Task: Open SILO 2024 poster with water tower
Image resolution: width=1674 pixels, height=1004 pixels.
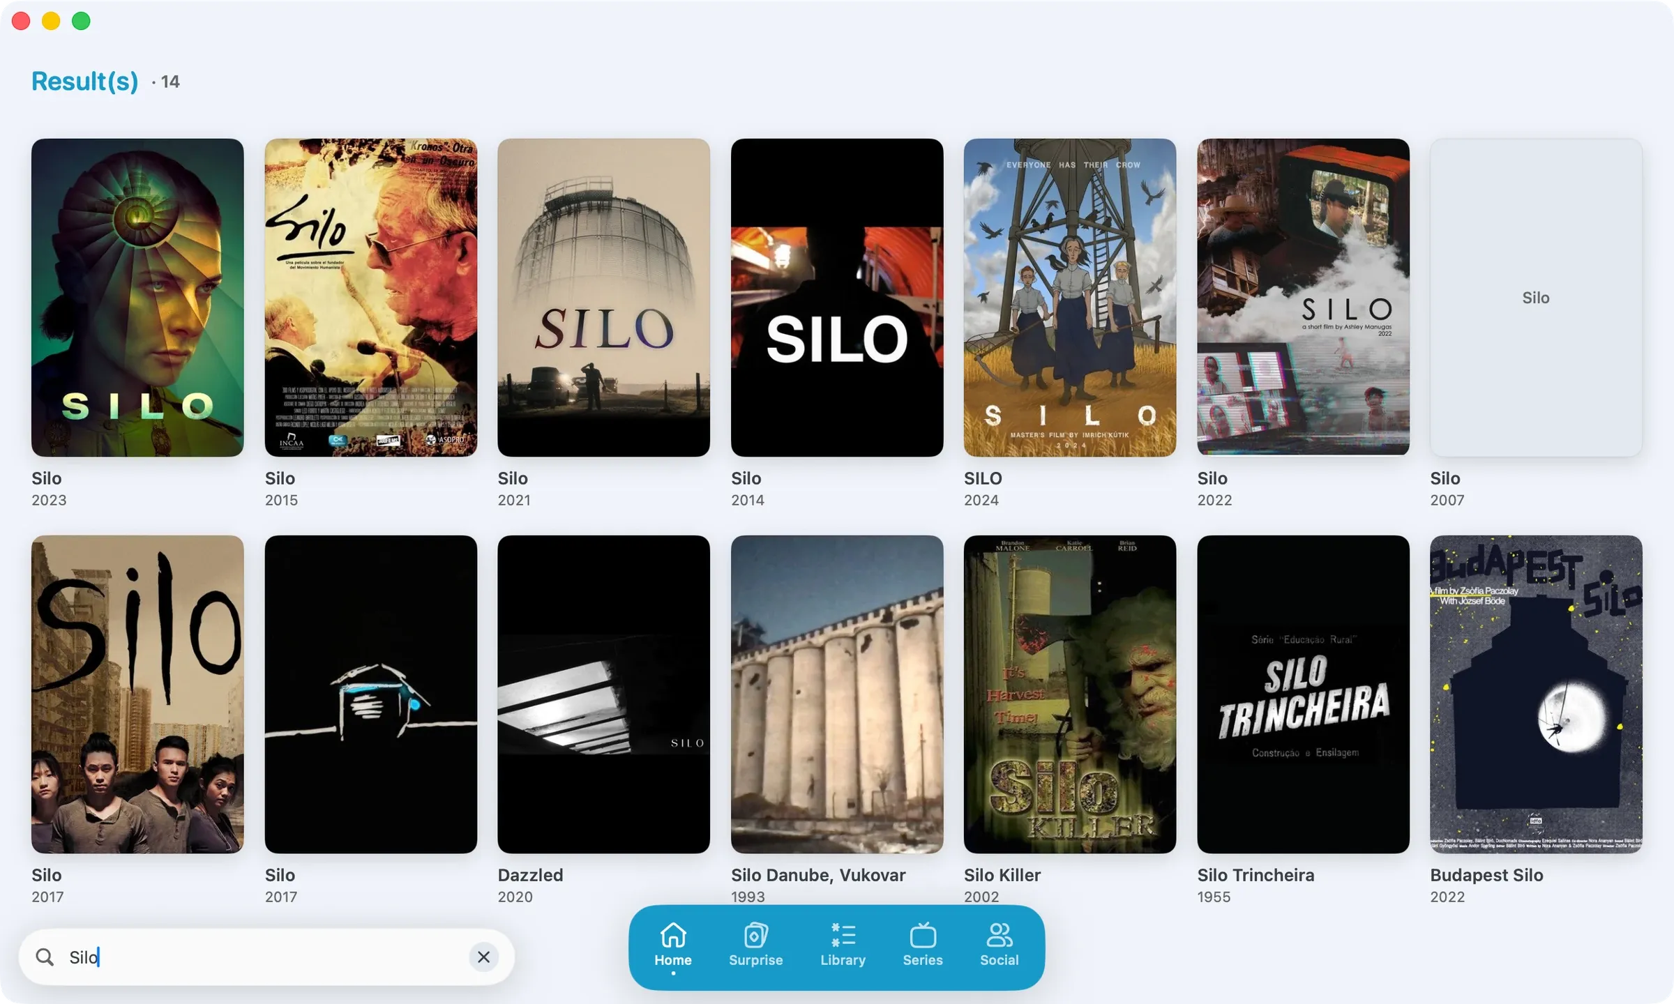Action: click(x=1070, y=298)
